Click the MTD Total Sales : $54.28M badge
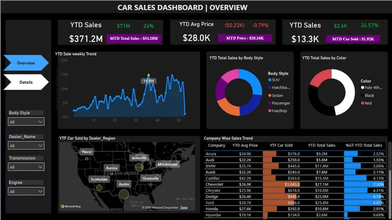The image size is (392, 220). click(134, 38)
